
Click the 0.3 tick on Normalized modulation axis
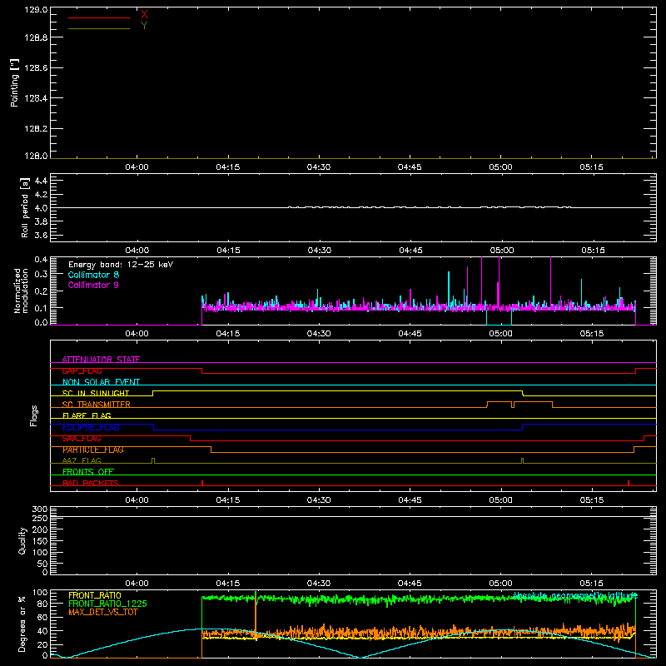click(x=41, y=274)
